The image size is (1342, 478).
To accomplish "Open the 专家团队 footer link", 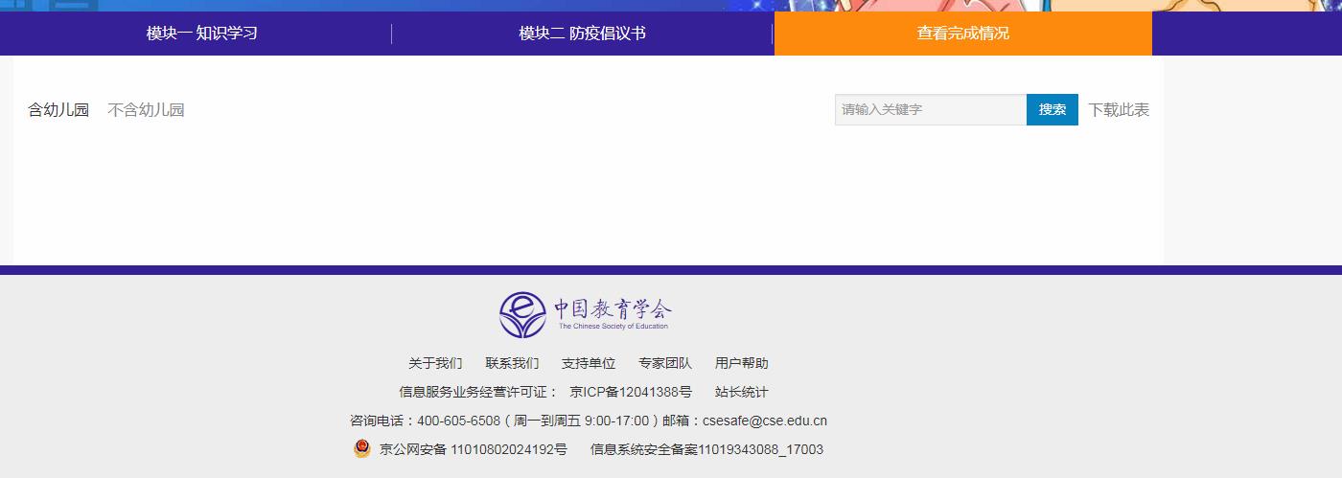I will pos(665,363).
